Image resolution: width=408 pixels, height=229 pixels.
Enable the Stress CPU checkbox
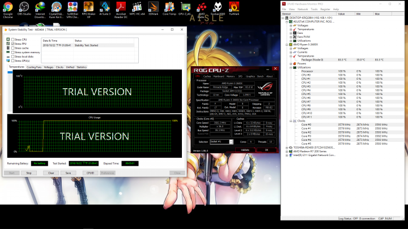(12, 40)
